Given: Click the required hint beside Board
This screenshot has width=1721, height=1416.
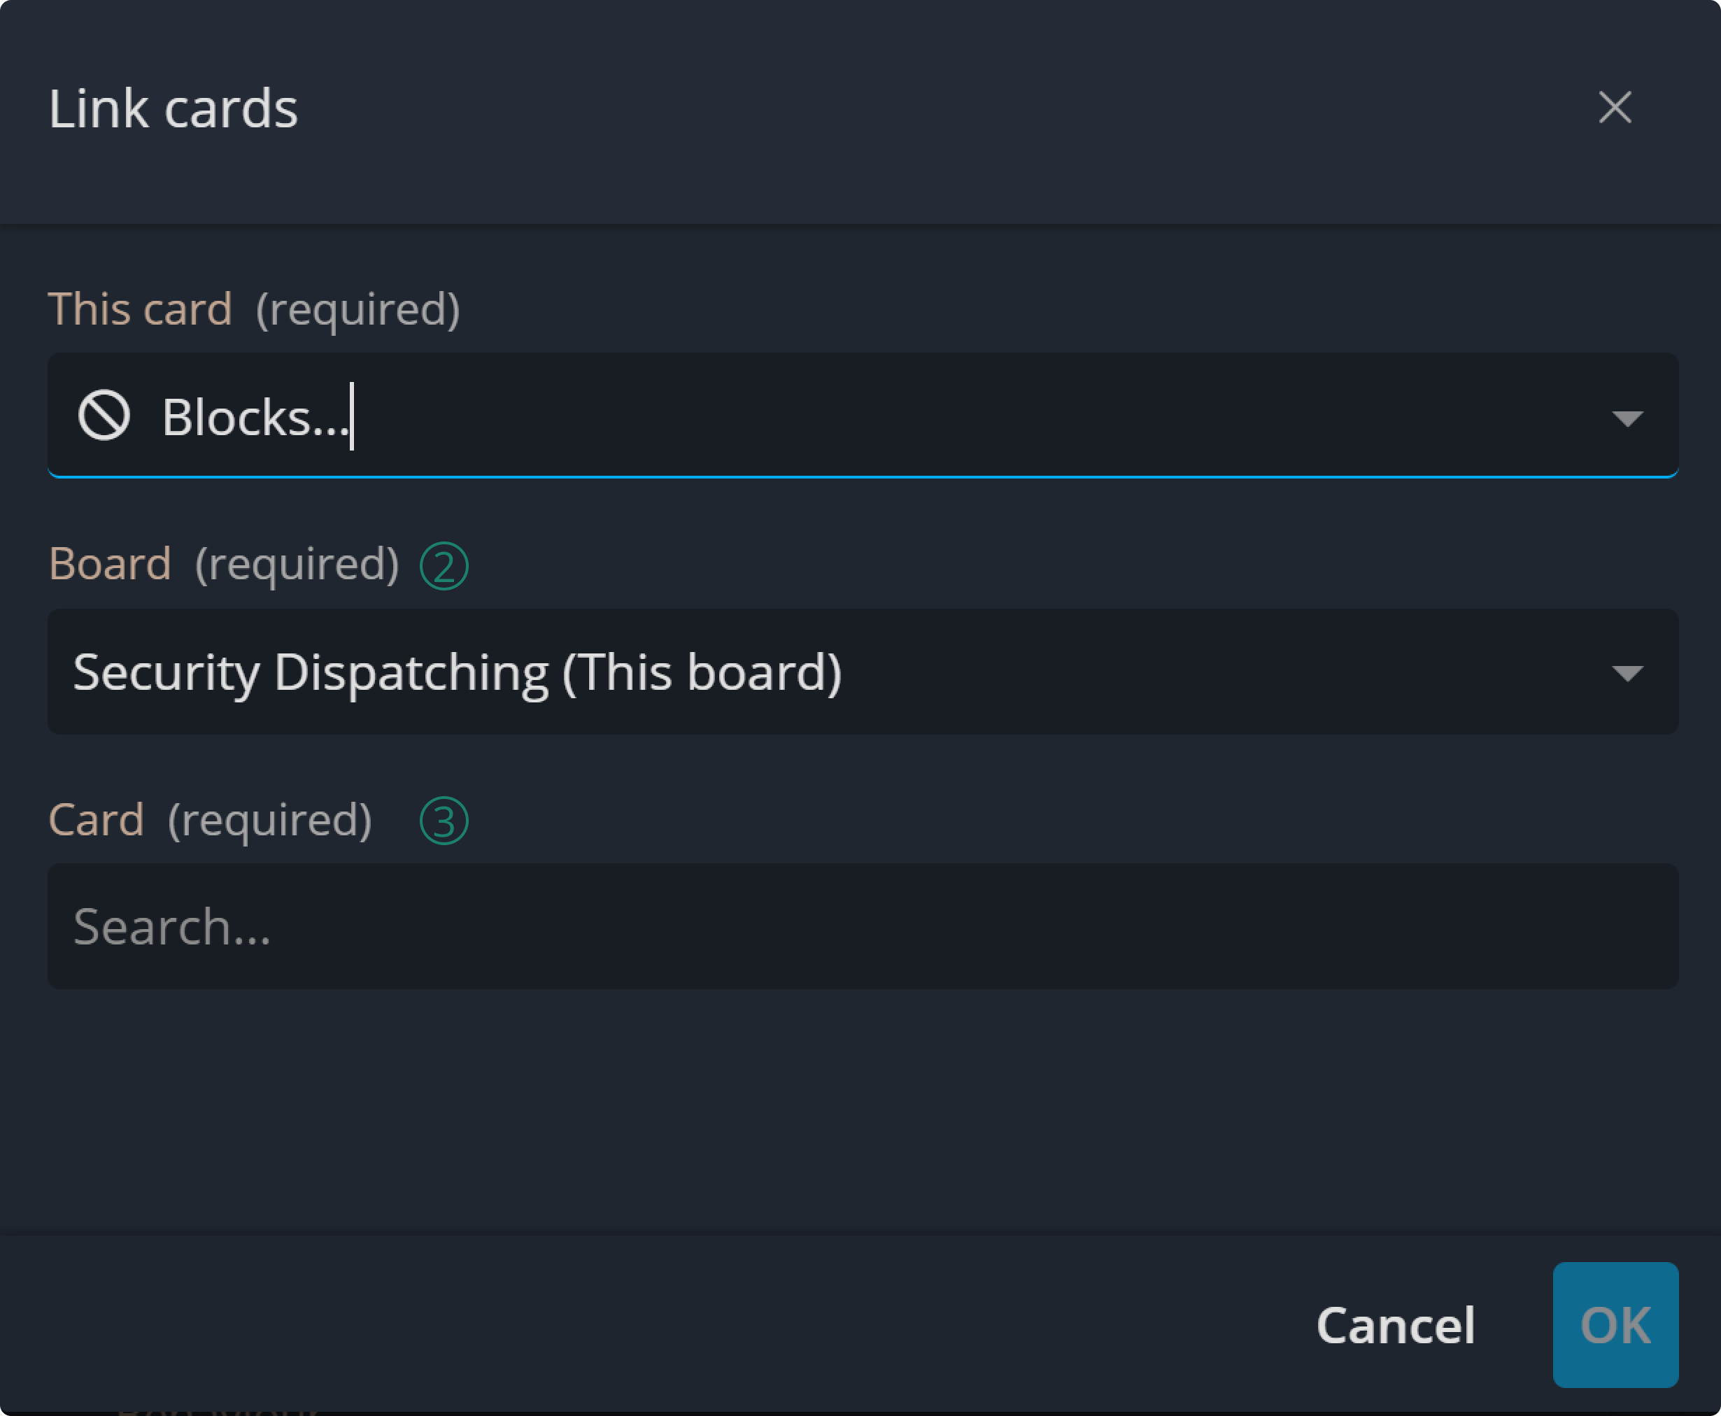Looking at the screenshot, I should 297,564.
